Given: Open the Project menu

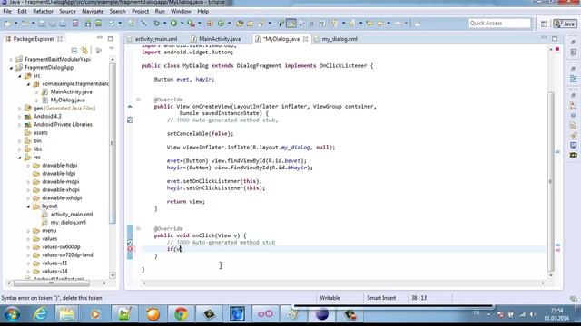Looking at the screenshot, I should click(x=141, y=12).
